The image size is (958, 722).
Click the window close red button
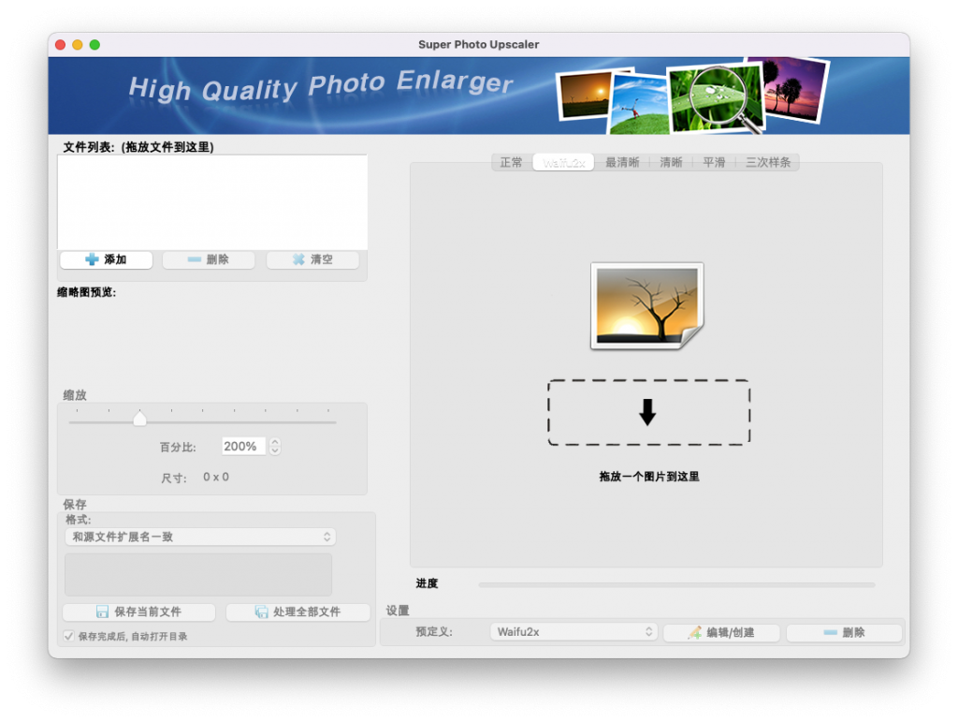(61, 45)
